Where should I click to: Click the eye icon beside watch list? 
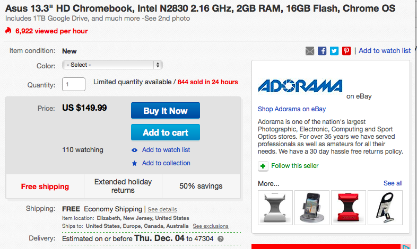tap(135, 150)
